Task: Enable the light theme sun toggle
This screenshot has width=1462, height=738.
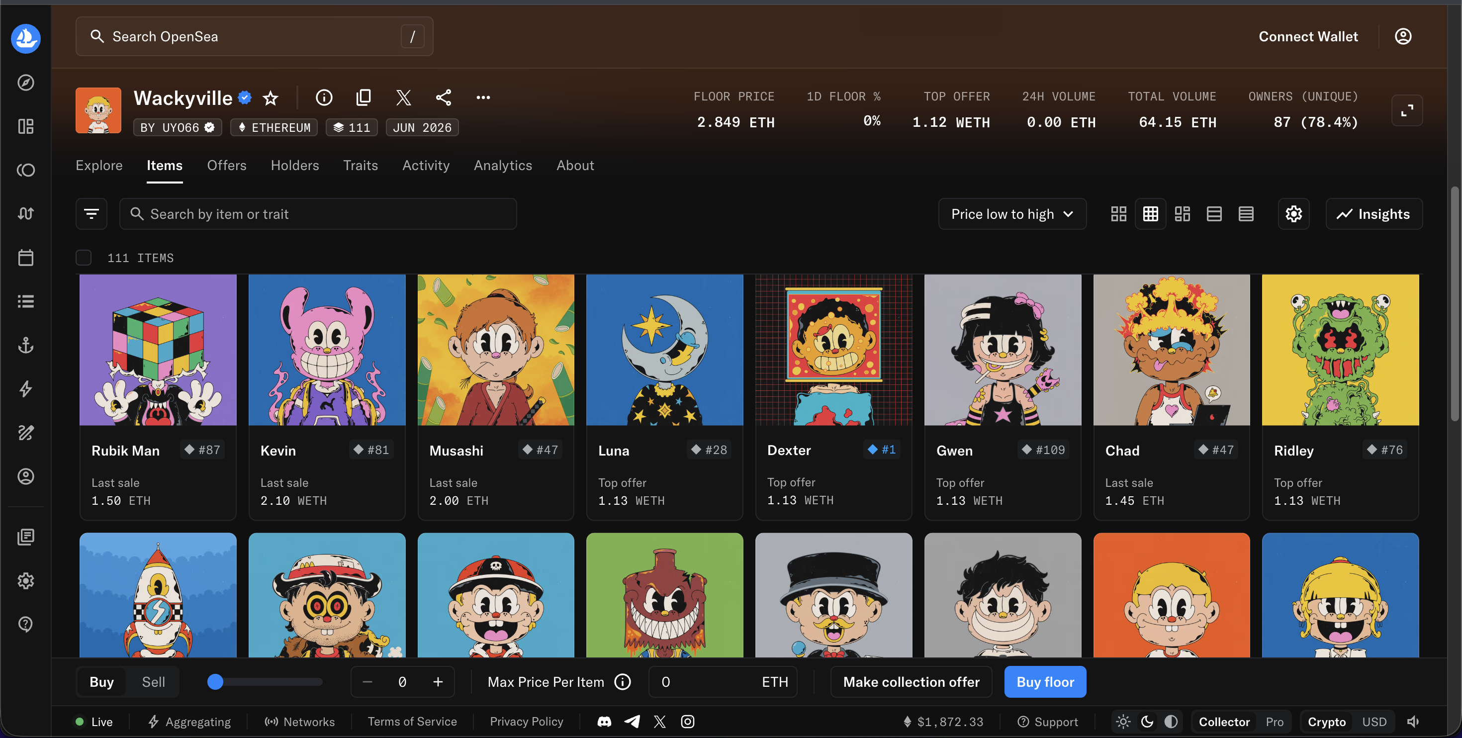Action: (1123, 722)
